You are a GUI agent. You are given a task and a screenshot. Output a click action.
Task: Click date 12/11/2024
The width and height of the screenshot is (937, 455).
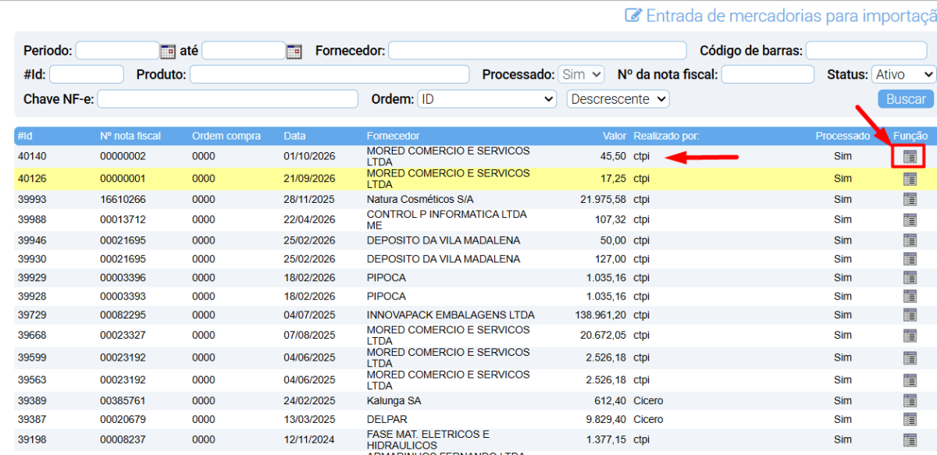pyautogui.click(x=309, y=440)
